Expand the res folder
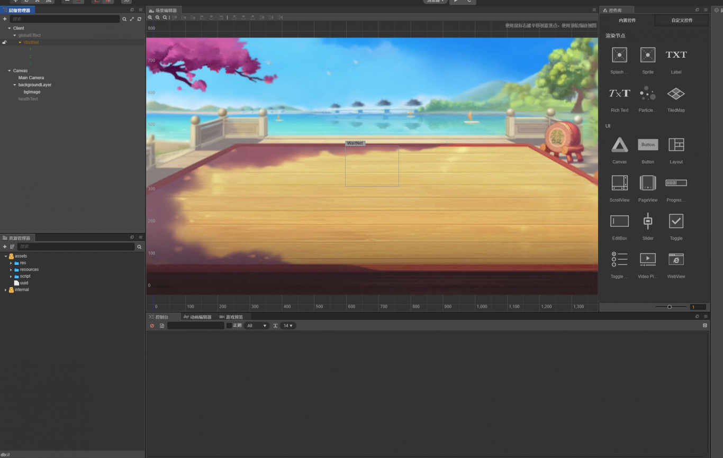The image size is (723, 458). tap(11, 263)
